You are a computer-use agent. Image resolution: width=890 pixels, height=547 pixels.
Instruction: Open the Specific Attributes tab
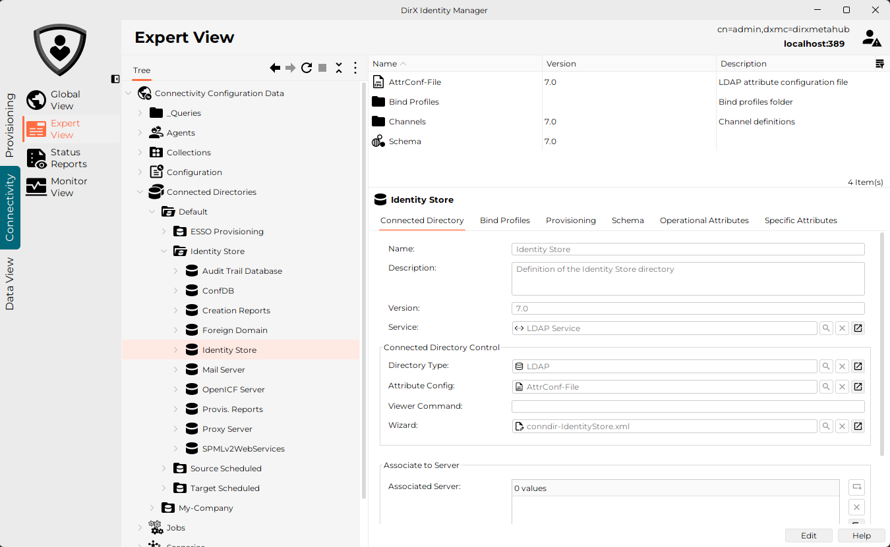coord(801,221)
